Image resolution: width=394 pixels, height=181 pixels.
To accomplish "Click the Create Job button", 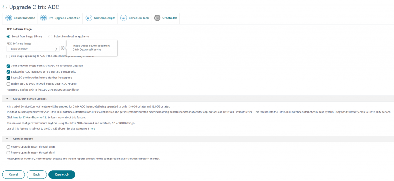I will coord(62,174).
